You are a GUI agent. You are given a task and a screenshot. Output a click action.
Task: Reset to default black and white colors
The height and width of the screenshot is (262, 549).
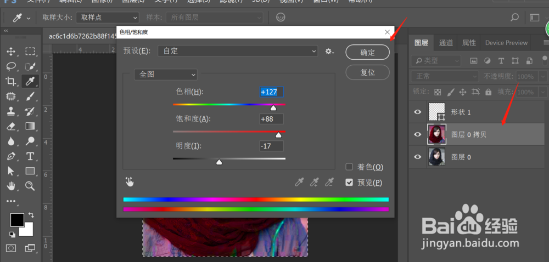click(x=12, y=235)
